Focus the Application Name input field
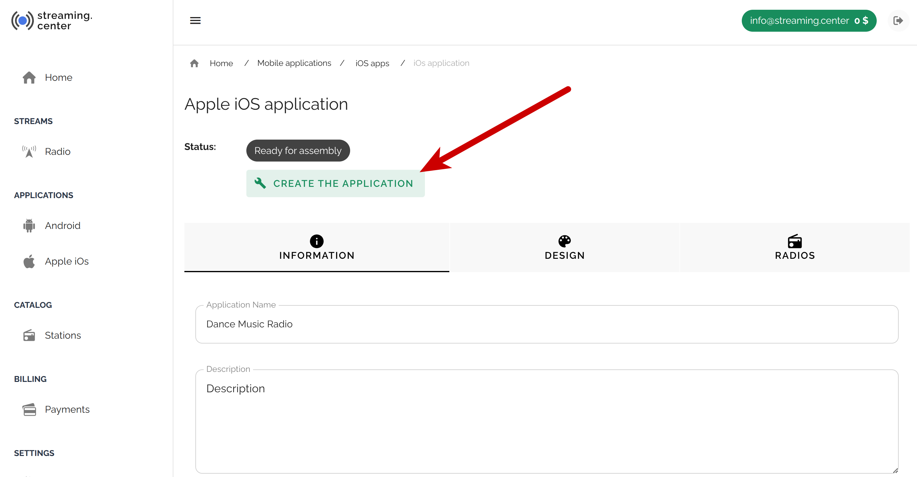The height and width of the screenshot is (477, 917). [x=546, y=324]
